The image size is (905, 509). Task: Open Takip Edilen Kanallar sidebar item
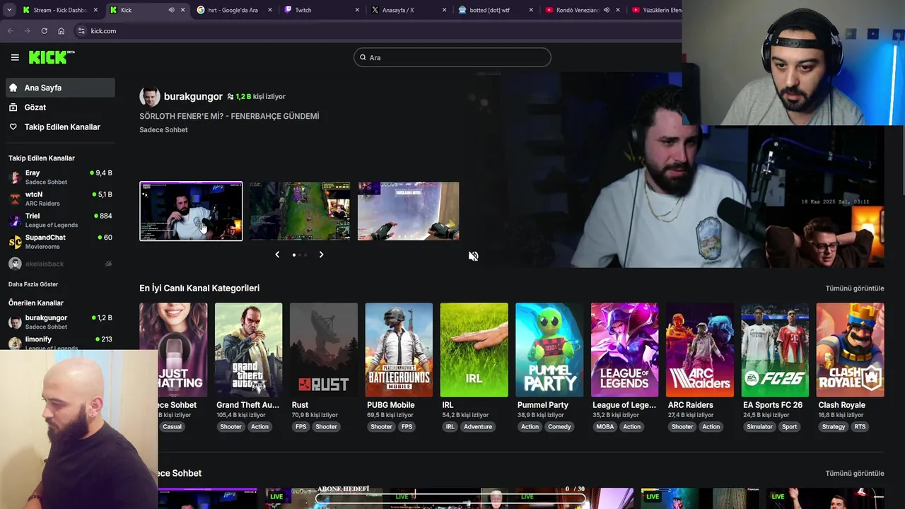[60, 127]
